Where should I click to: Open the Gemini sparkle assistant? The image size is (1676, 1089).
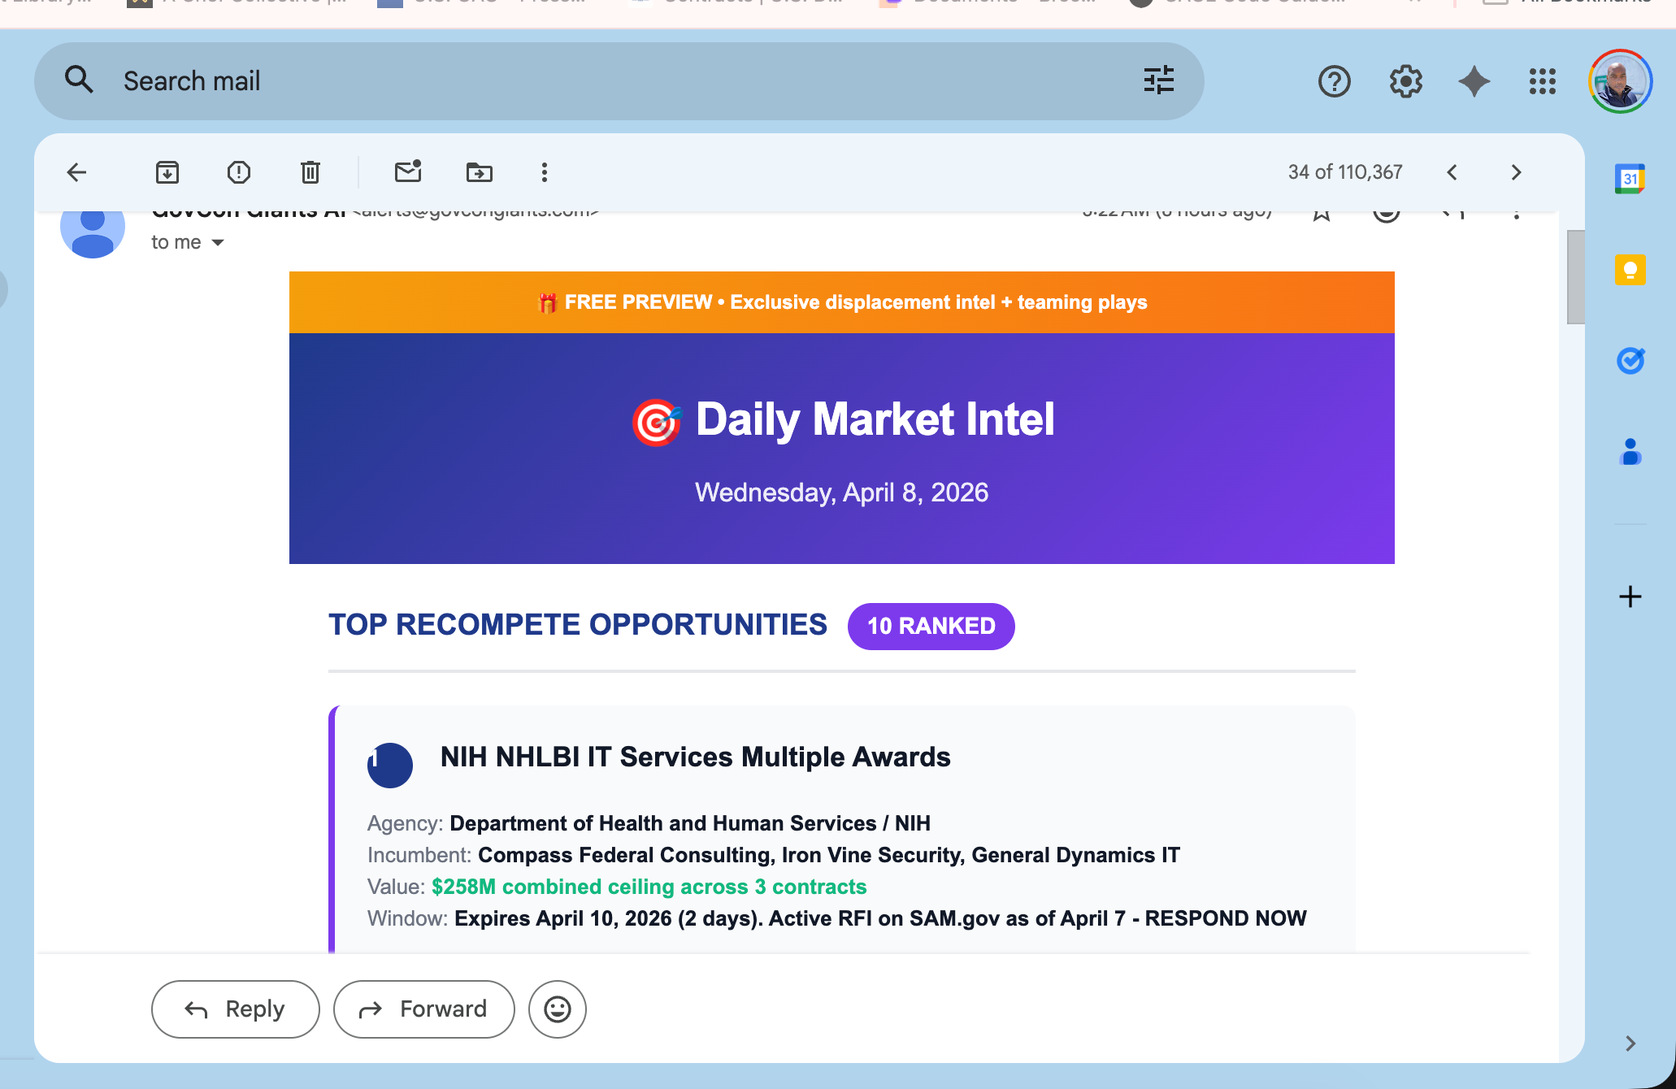pos(1474,81)
